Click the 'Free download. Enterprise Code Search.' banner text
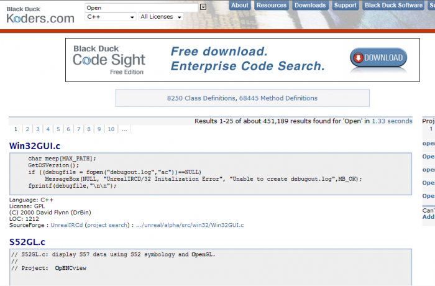Image resolution: width=435 pixels, height=286 pixels. (x=247, y=59)
